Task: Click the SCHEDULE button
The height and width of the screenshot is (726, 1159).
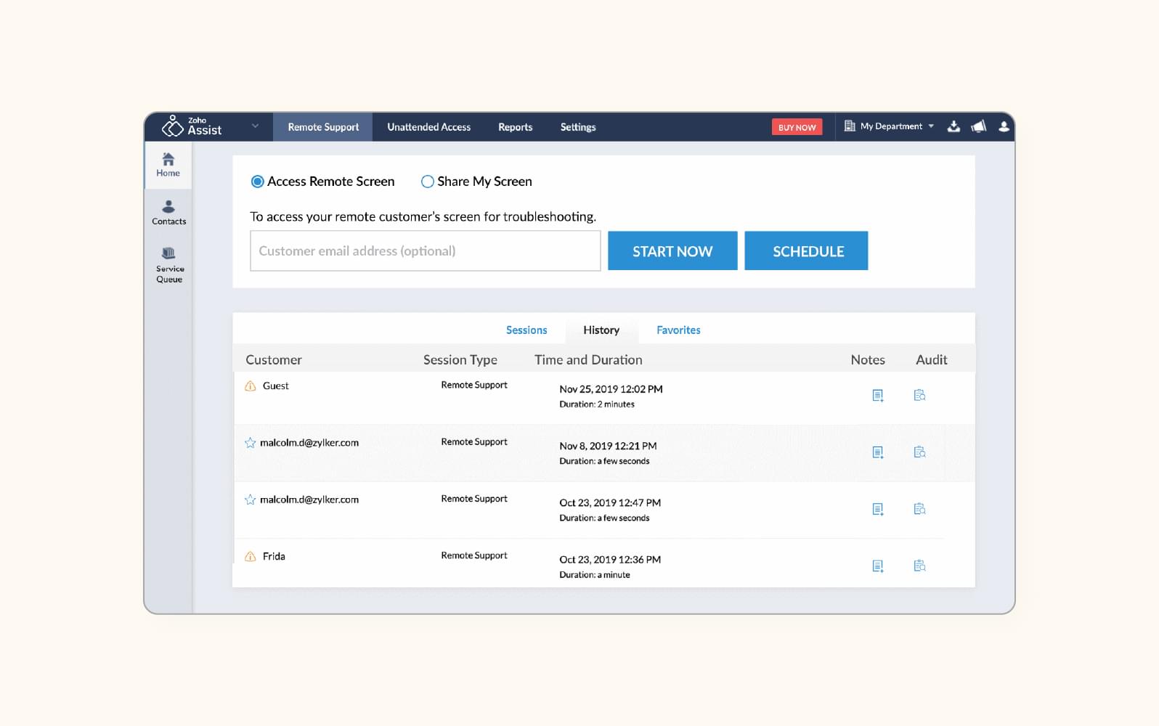Action: [x=806, y=251]
